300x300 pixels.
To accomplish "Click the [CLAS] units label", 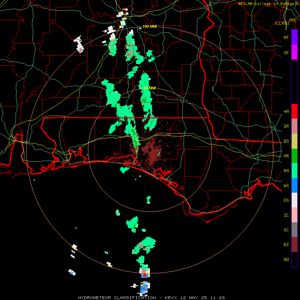I will (282, 23).
